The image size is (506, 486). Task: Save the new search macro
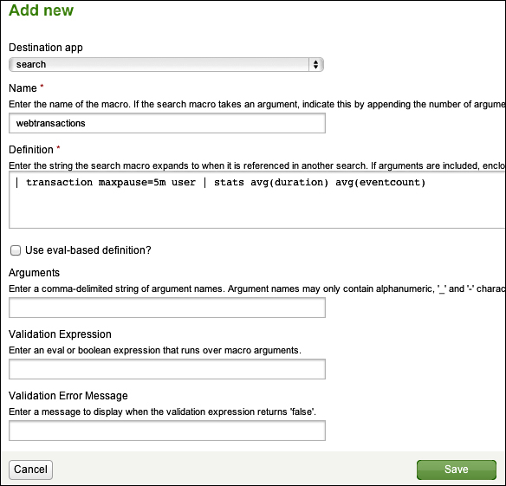457,470
